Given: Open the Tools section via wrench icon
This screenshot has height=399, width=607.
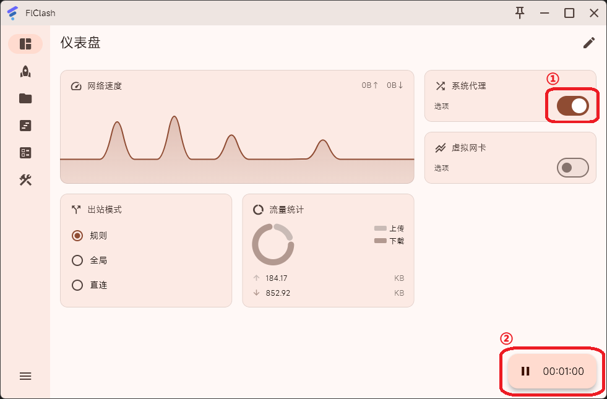Looking at the screenshot, I should pos(25,180).
